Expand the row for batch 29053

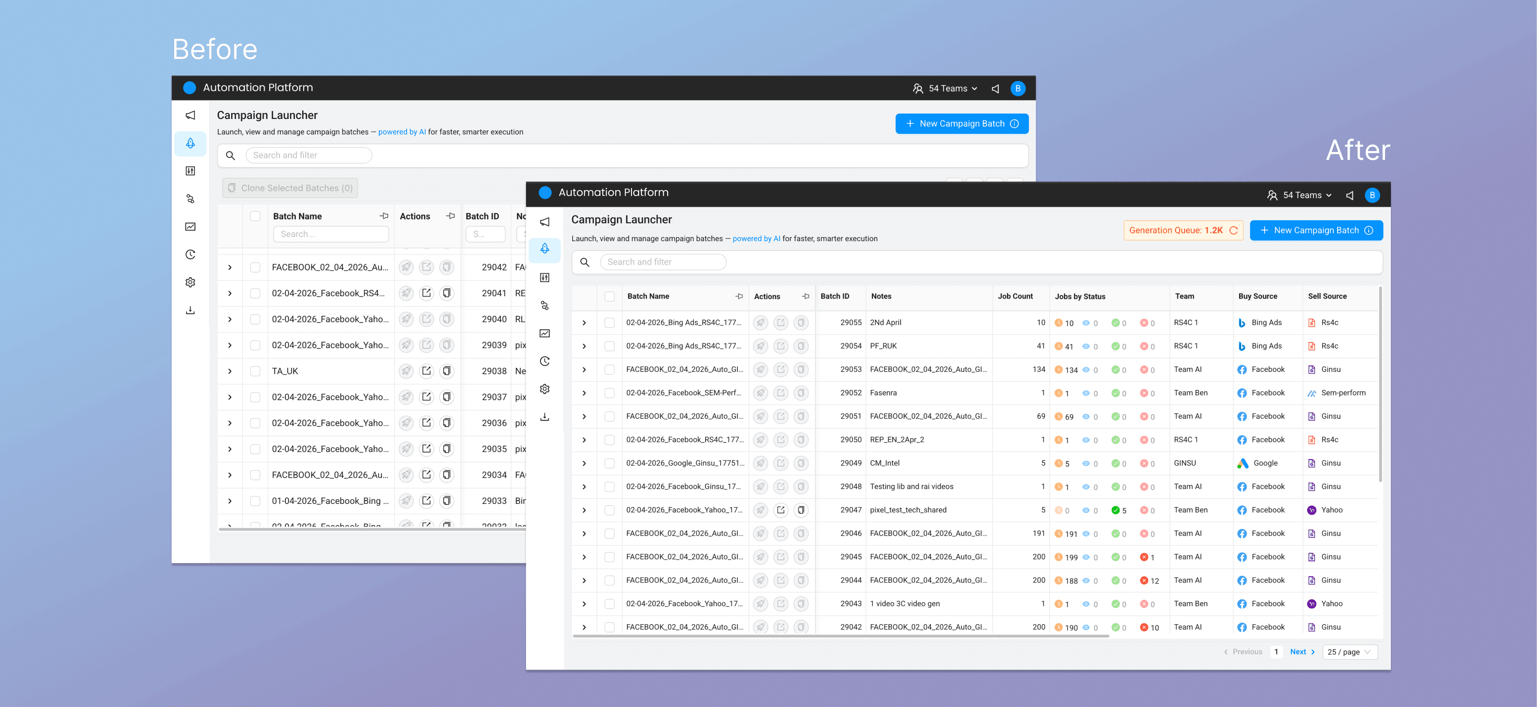coord(584,370)
